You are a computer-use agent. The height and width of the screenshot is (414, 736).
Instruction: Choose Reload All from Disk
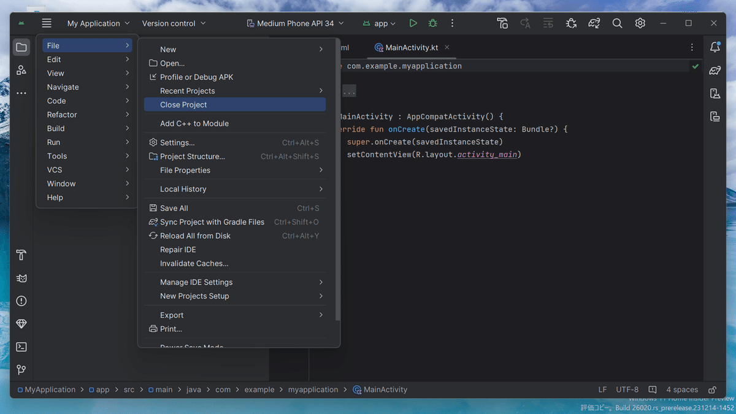[235, 236]
